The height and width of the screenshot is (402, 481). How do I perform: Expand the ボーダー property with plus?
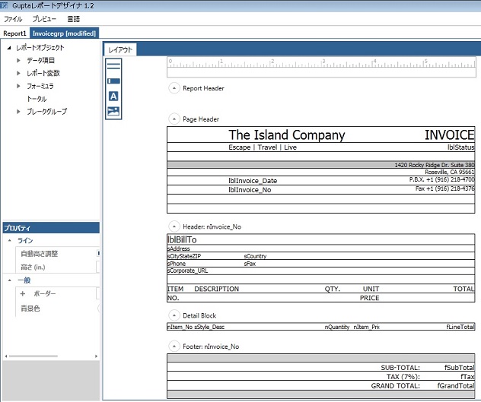click(x=22, y=293)
